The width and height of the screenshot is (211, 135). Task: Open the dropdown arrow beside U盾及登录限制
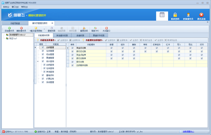tap(44, 29)
